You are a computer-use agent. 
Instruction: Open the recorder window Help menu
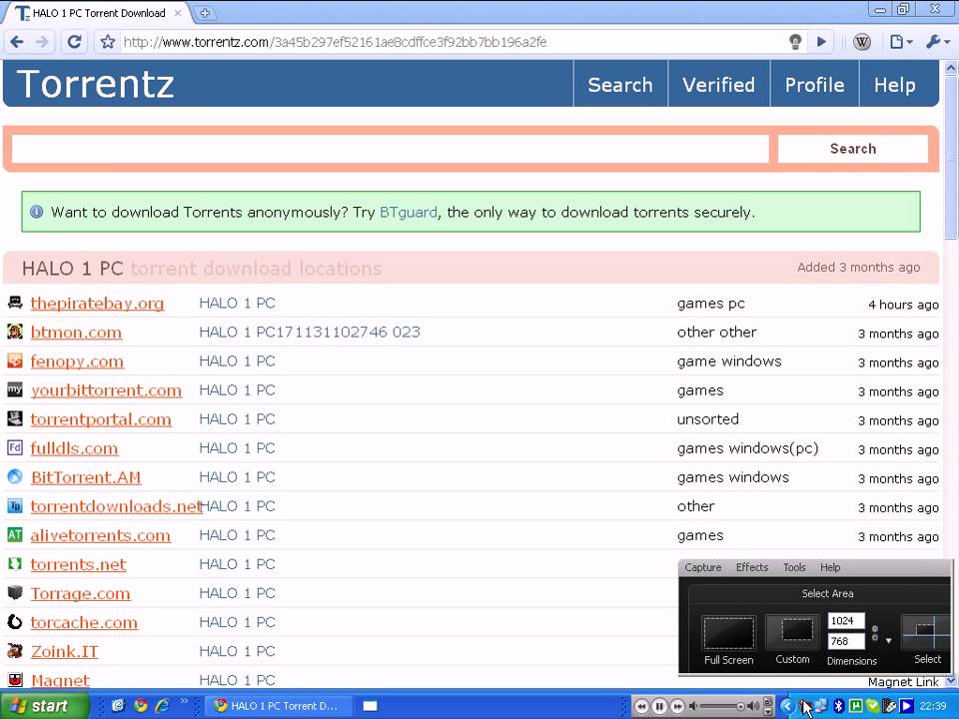(x=830, y=567)
